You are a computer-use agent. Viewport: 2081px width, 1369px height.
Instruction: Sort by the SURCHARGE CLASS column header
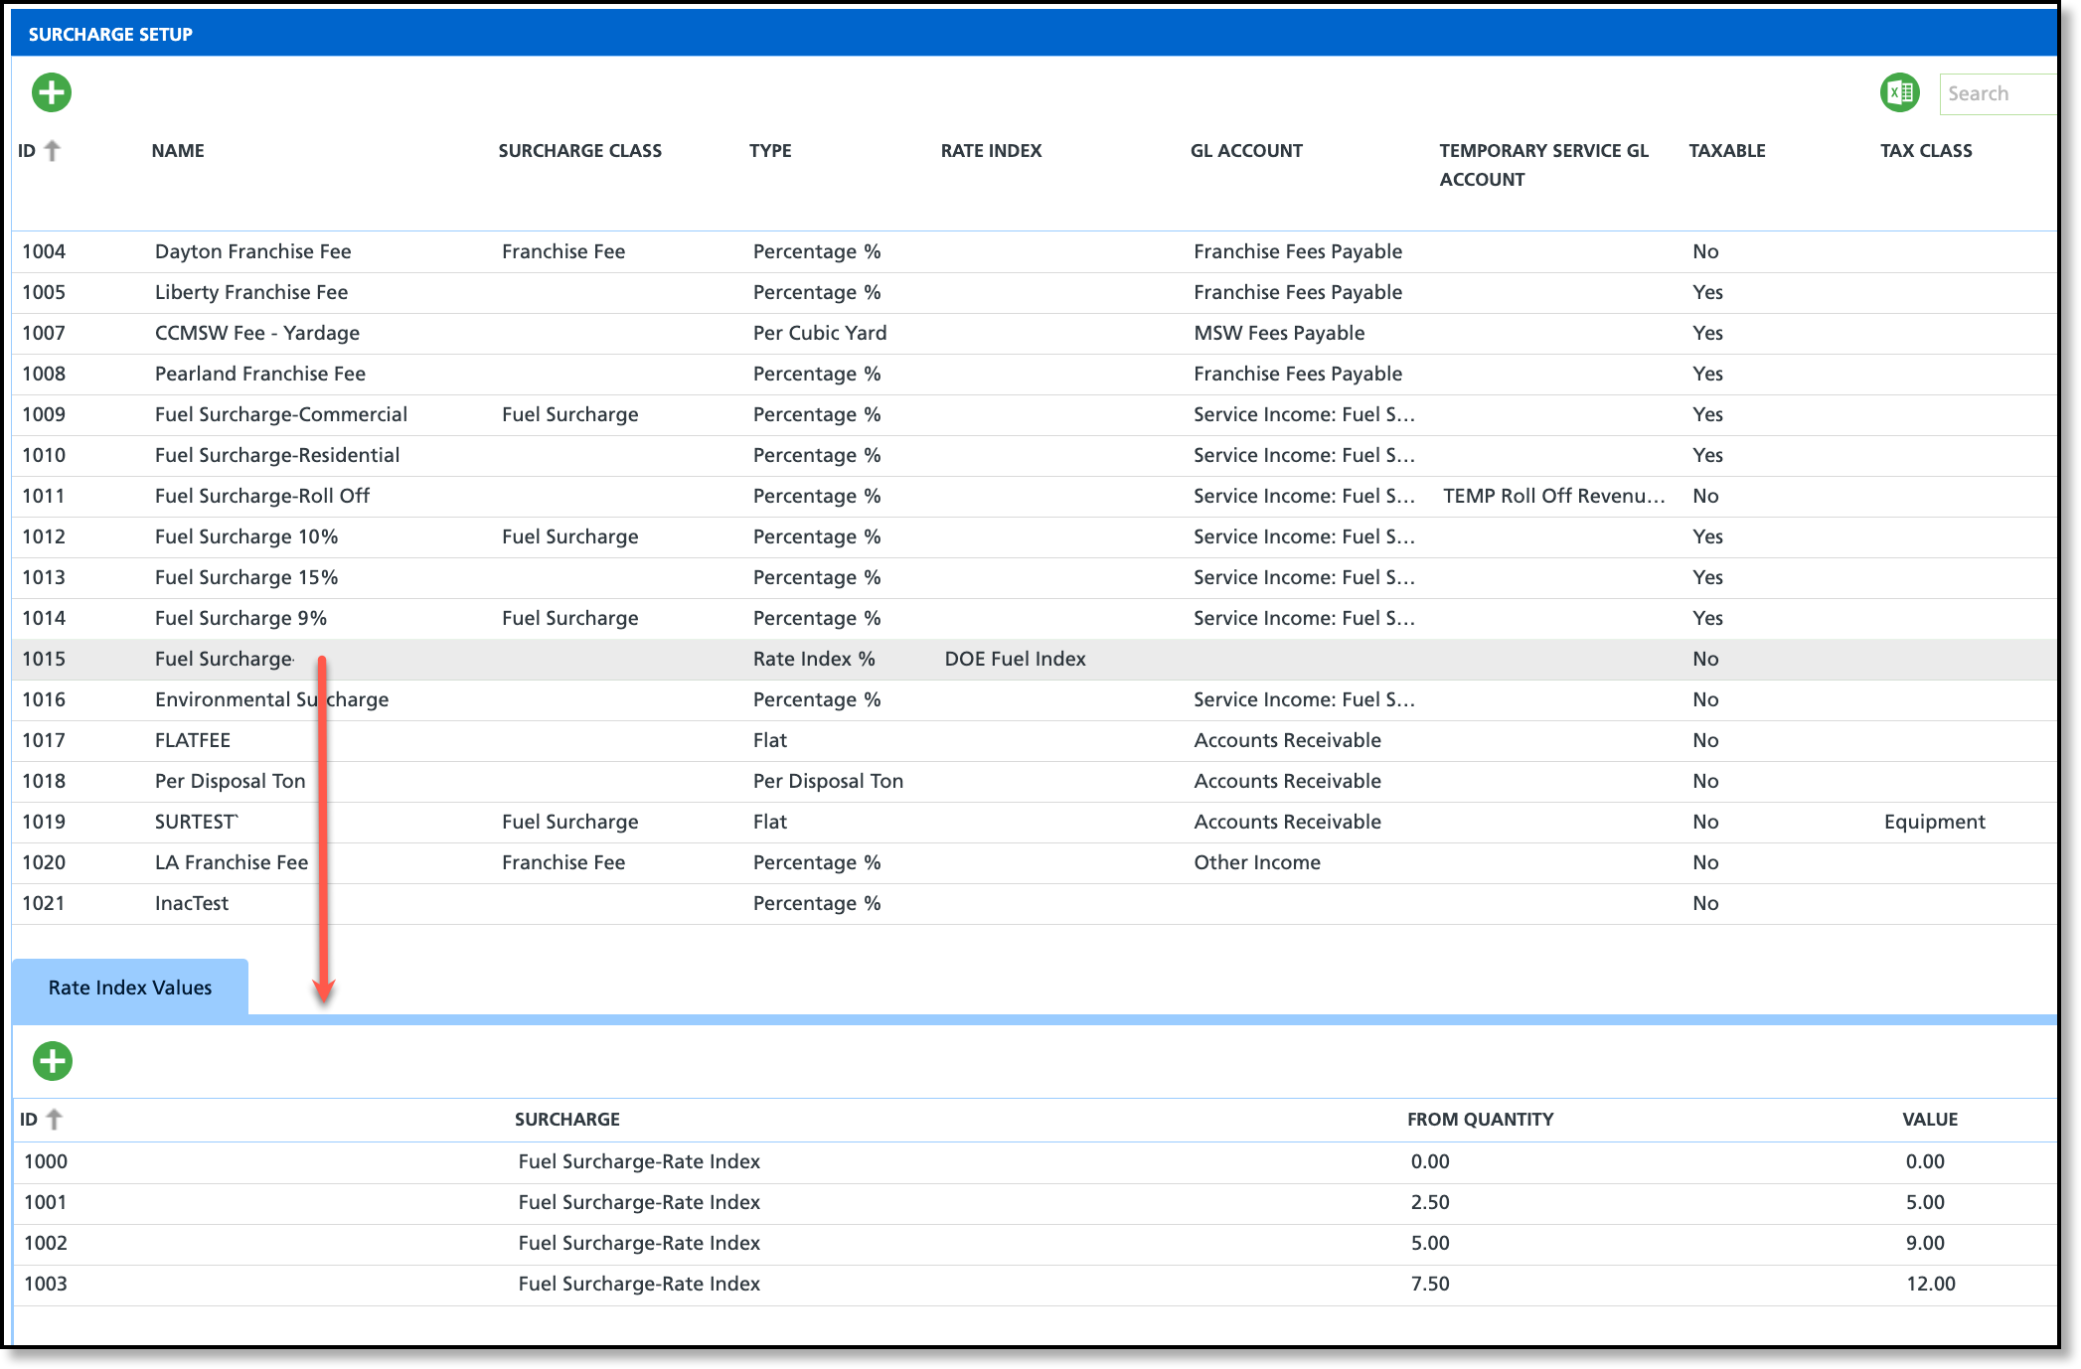(x=579, y=151)
